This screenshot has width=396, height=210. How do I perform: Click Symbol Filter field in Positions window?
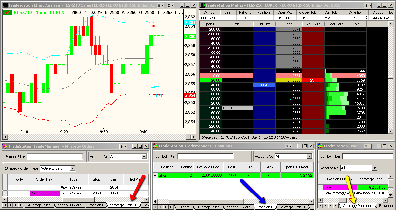point(205,156)
